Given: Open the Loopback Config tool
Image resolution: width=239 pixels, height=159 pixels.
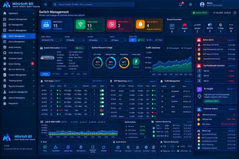Looking at the screenshot, I should [93, 148].
